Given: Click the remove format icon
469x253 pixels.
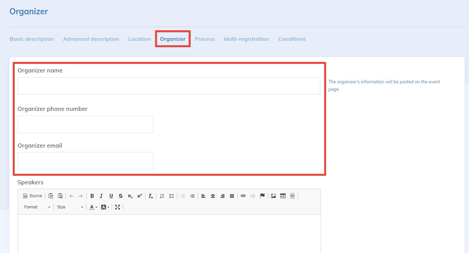Looking at the screenshot, I should [151, 196].
